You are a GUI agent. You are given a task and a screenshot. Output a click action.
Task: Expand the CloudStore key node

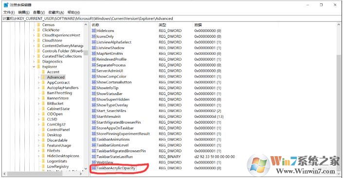[34, 41]
